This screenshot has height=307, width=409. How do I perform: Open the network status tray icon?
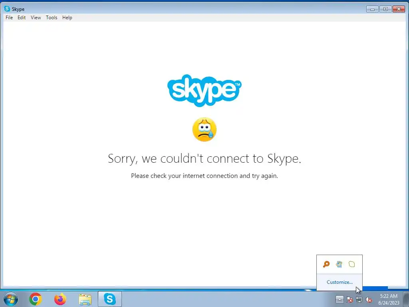[x=359, y=300]
